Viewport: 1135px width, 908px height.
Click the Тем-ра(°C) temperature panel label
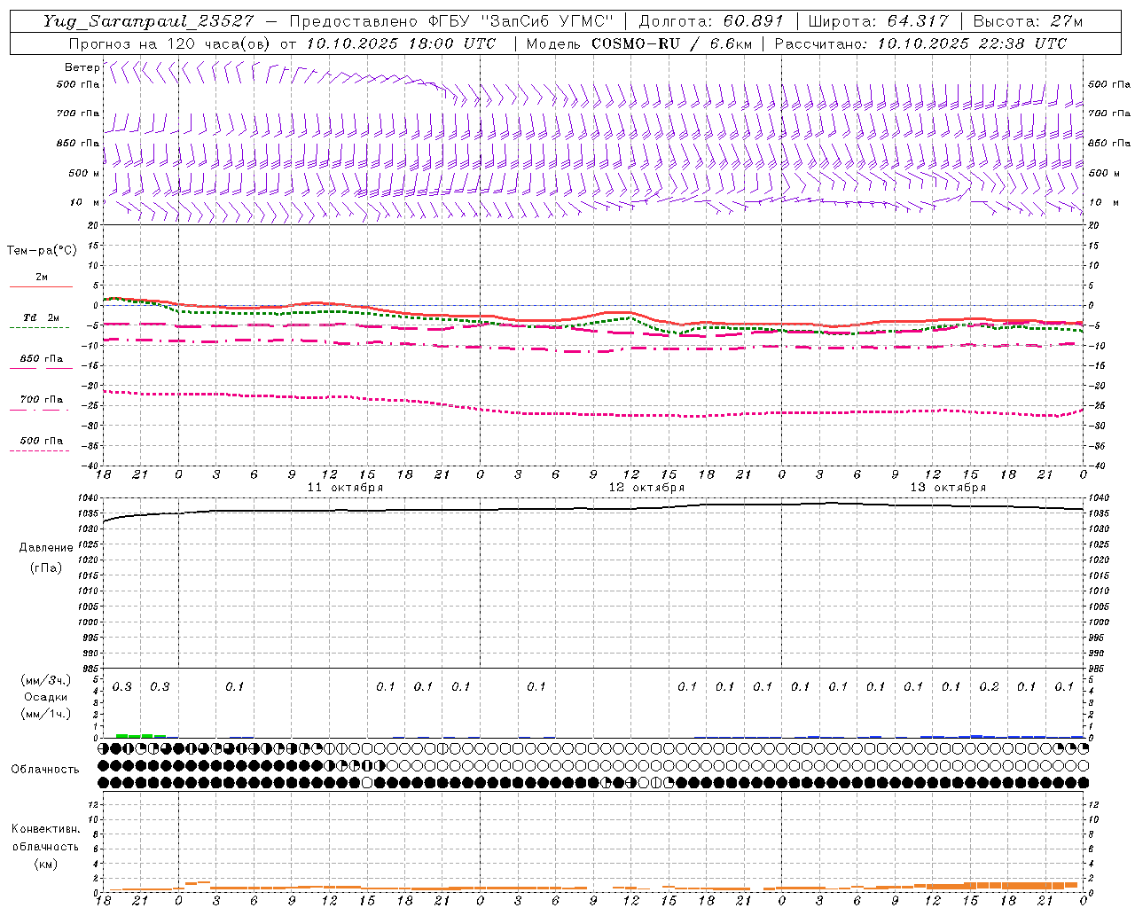[x=42, y=251]
